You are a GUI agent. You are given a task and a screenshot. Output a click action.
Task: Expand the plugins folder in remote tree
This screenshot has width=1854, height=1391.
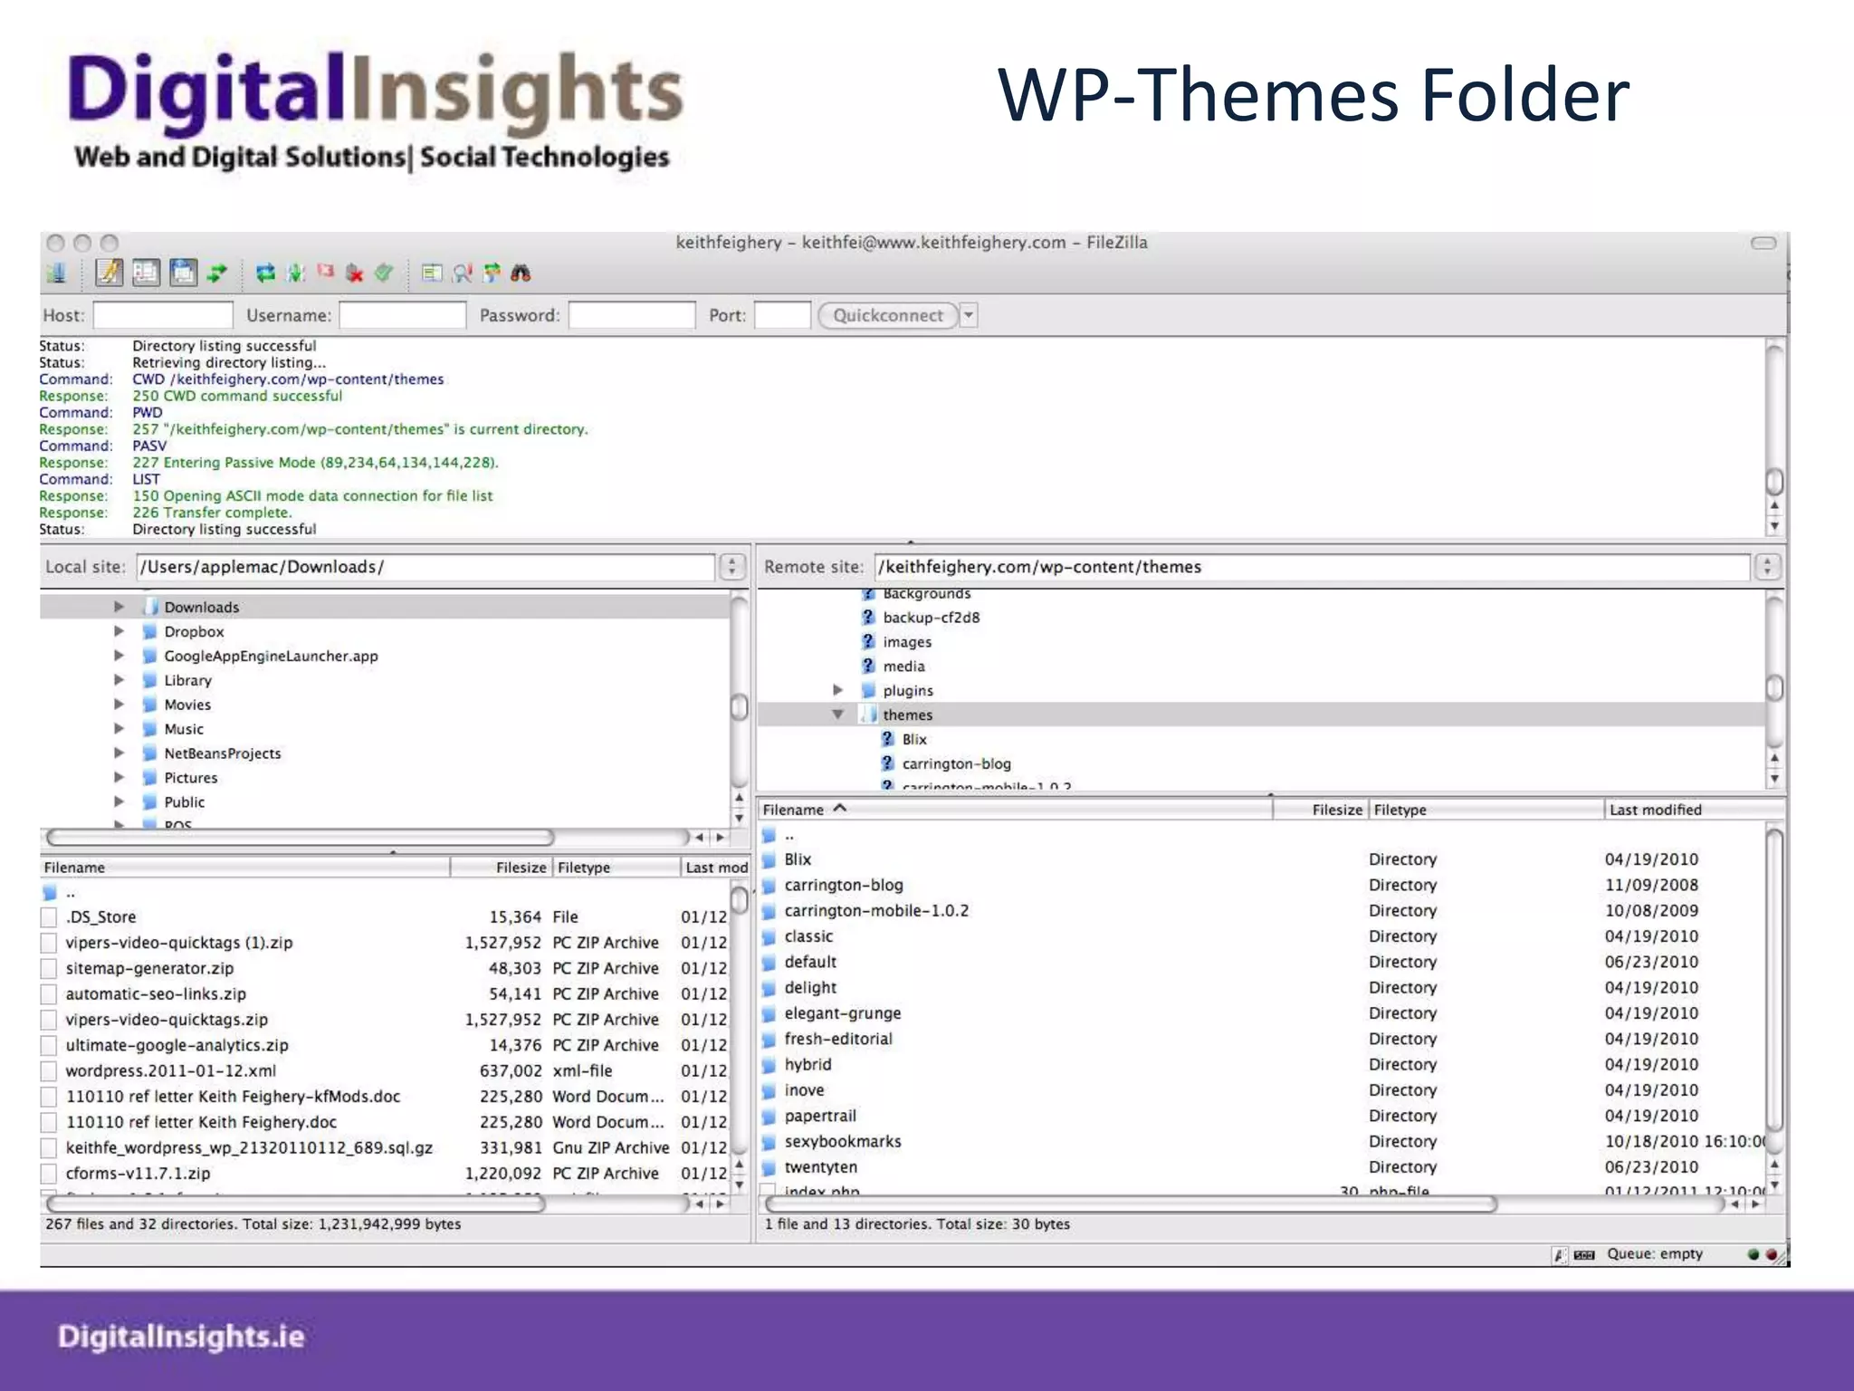click(x=838, y=690)
